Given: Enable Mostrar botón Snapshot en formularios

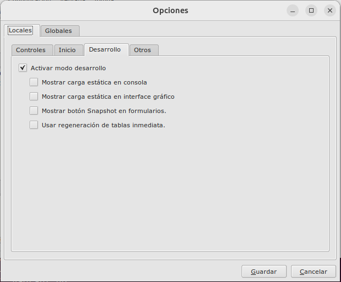Looking at the screenshot, I should pos(33,111).
